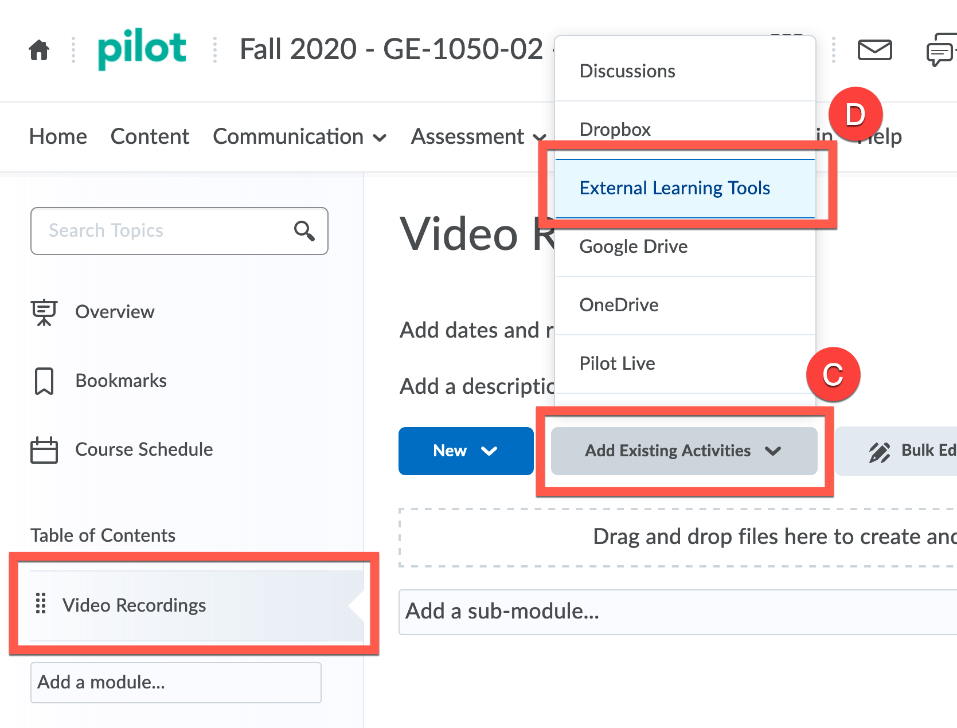Image resolution: width=957 pixels, height=728 pixels.
Task: Click the Add a sub-module field
Action: coord(677,612)
